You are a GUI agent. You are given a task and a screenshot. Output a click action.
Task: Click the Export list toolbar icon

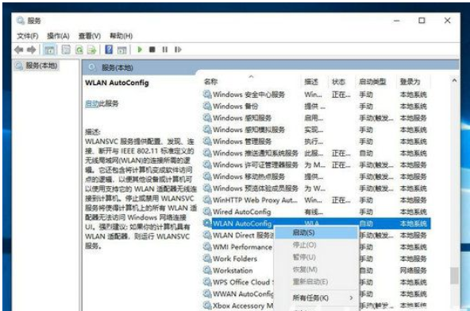click(91, 49)
